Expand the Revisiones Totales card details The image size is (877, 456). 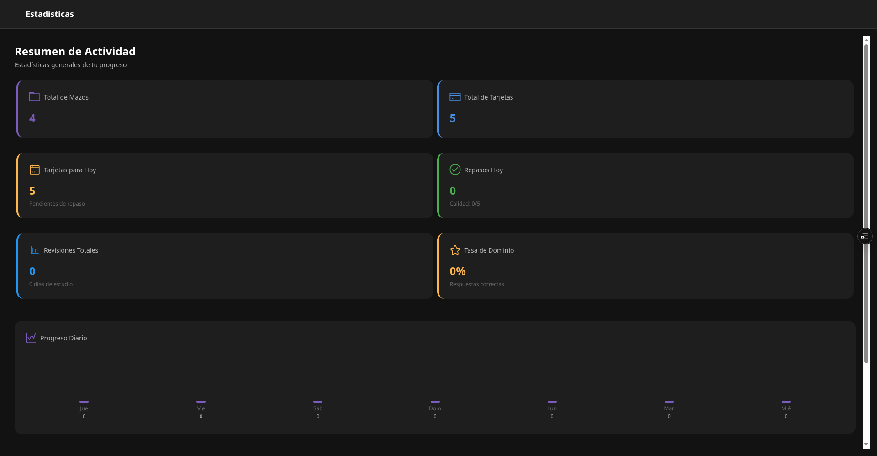coord(225,265)
